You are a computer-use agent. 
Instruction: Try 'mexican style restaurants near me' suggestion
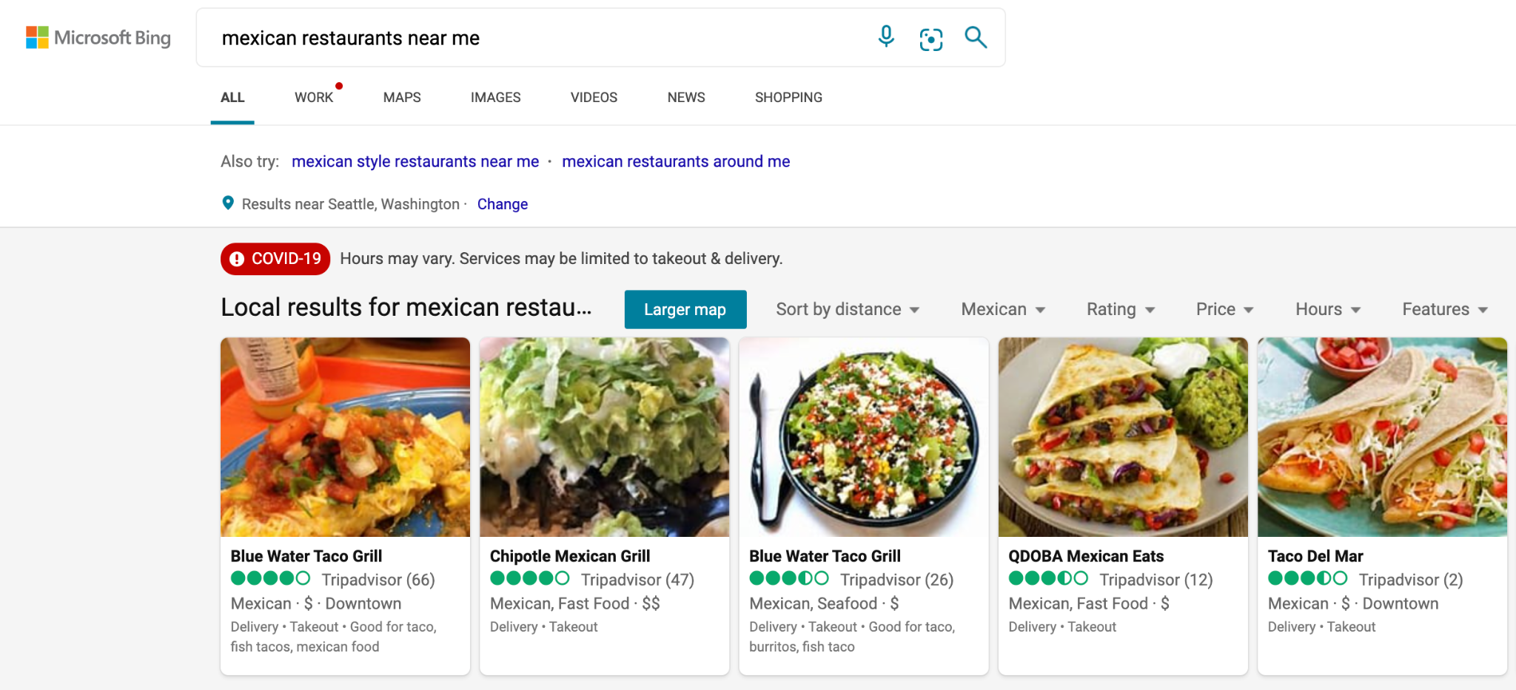click(x=415, y=161)
